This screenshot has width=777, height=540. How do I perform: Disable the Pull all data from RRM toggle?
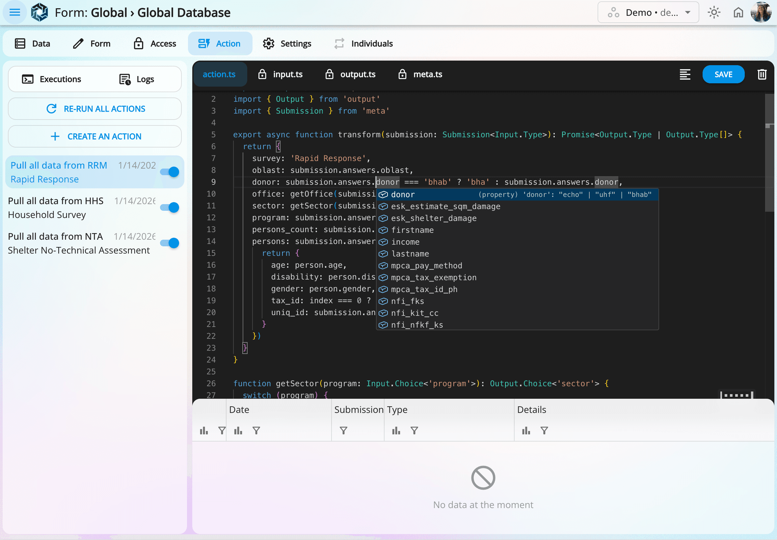point(170,172)
